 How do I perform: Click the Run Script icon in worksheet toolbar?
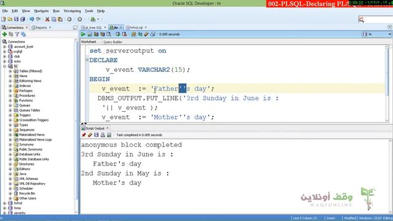90,34
